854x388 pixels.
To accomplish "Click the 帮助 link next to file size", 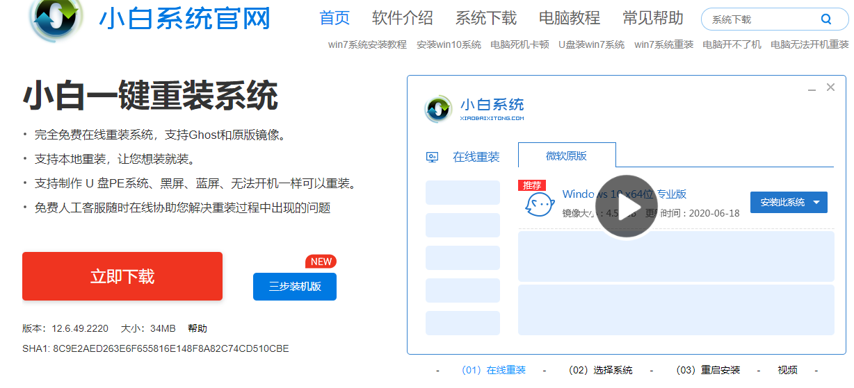I will pyautogui.click(x=198, y=328).
